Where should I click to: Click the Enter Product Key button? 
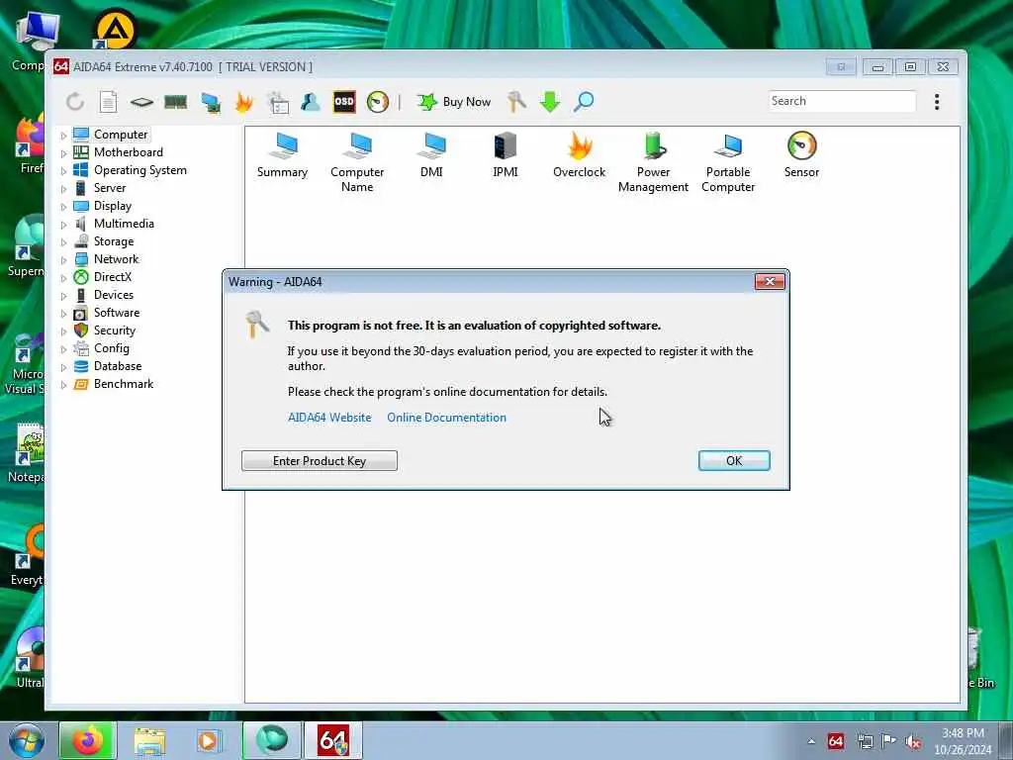coord(320,461)
